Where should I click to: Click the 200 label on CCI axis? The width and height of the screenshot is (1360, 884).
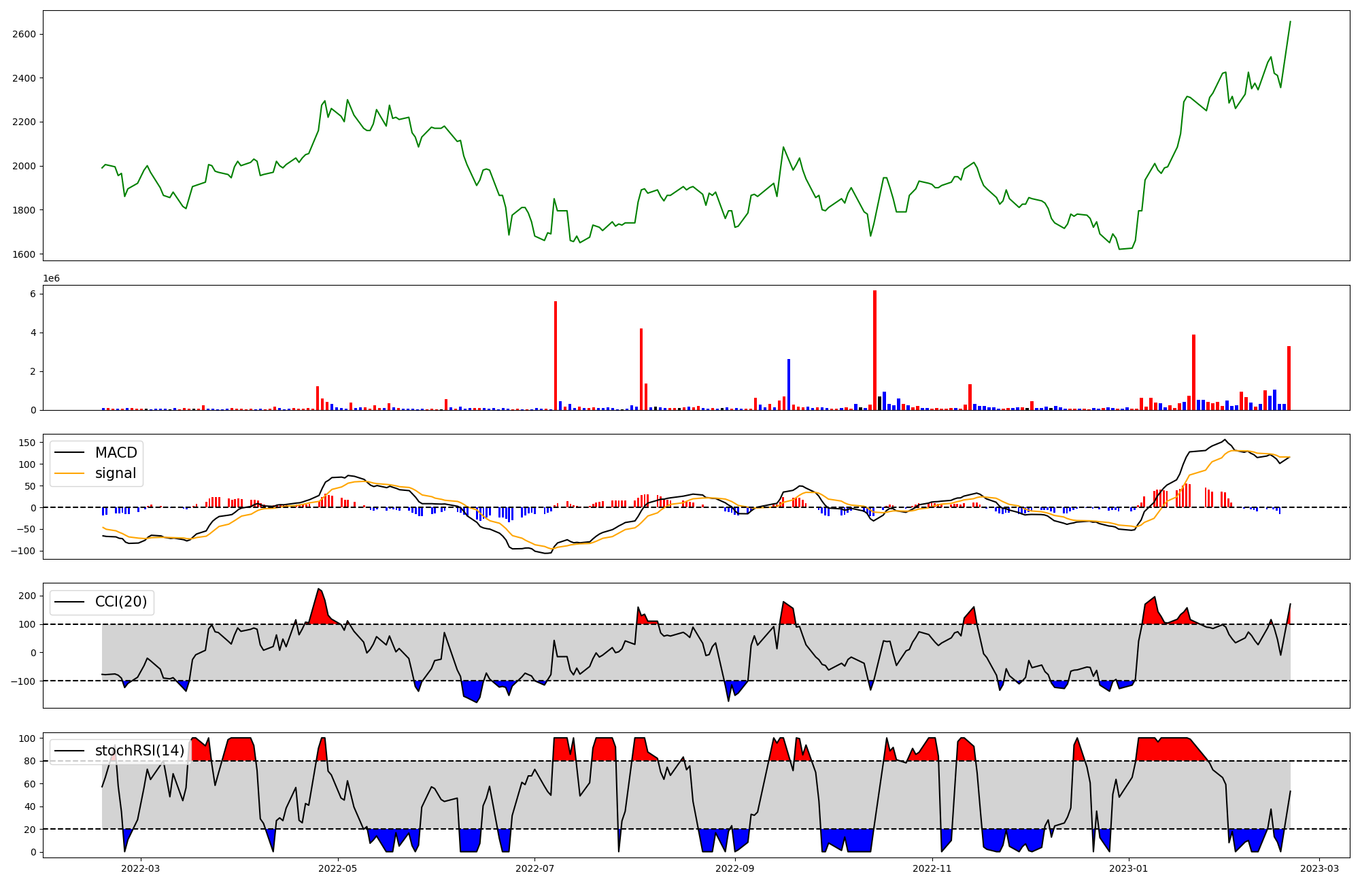point(27,596)
